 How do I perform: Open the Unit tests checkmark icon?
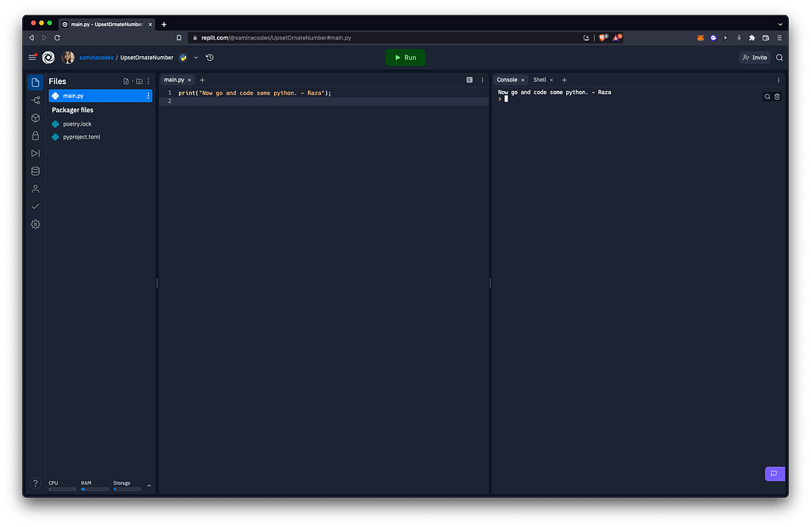(35, 207)
